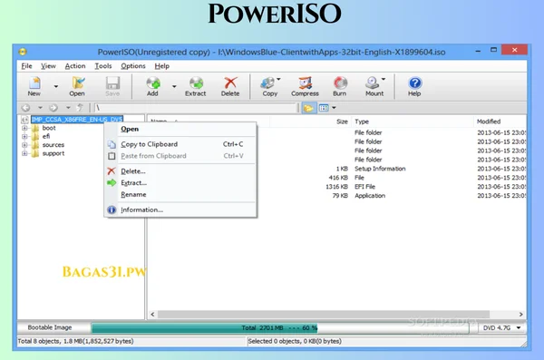Choose Open in the context menu
Viewport: 544px width, 360px height.
[x=180, y=129]
